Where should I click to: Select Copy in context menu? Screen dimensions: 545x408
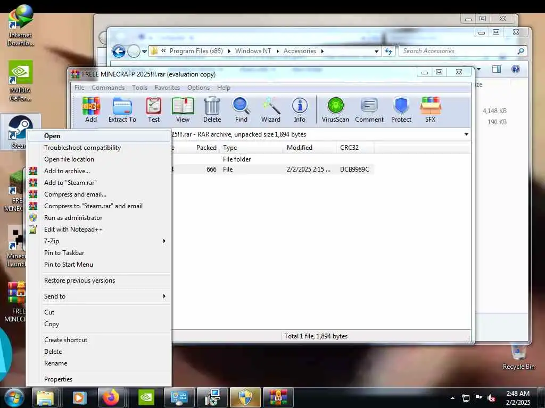99,324
